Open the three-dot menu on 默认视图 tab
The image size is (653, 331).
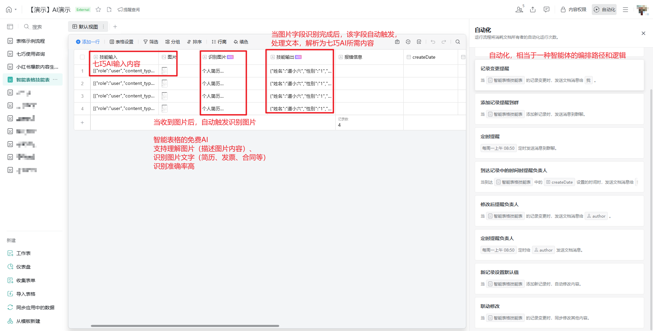103,26
